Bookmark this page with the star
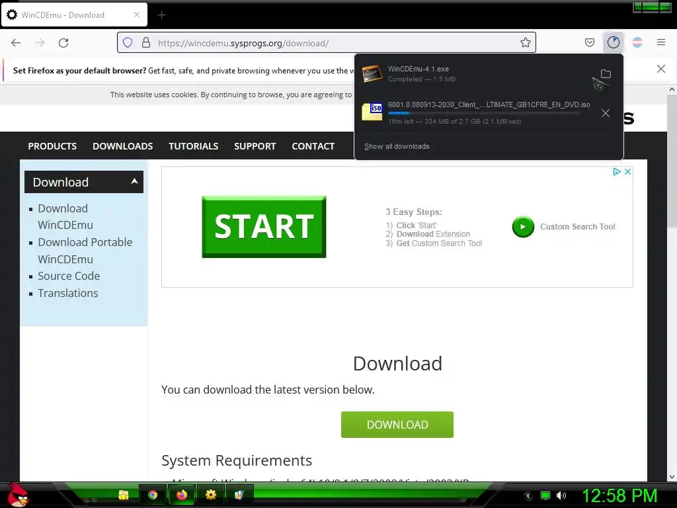 (x=525, y=42)
